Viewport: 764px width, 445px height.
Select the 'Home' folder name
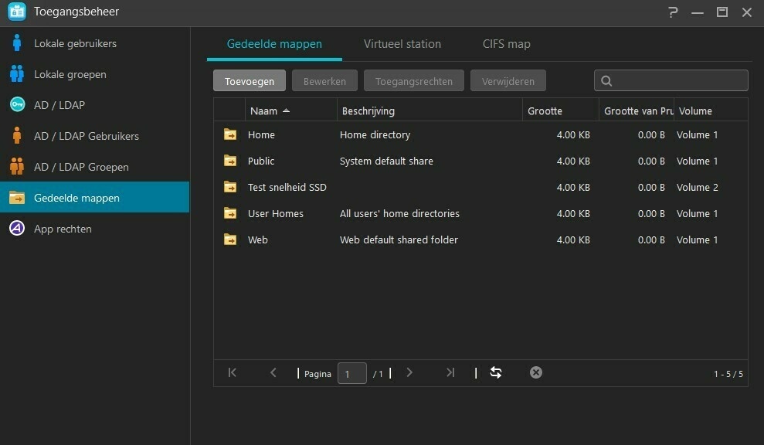pos(261,134)
